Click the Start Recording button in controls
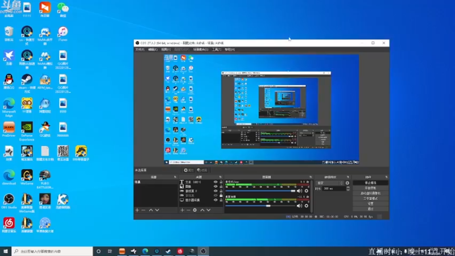Image resolution: width=455 pixels, height=256 pixels. pos(371,188)
